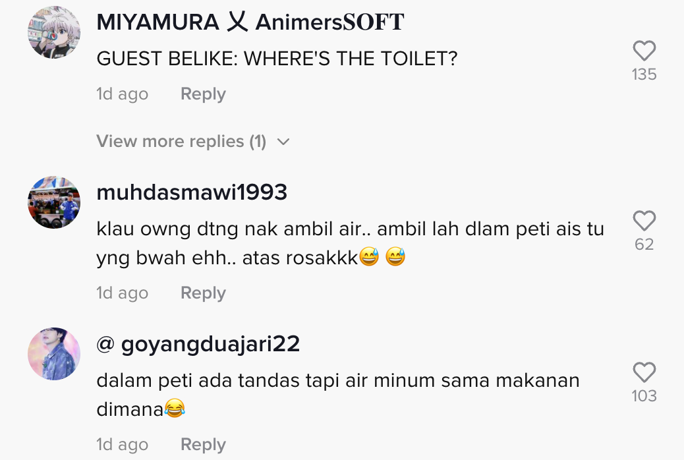Open MIYAMURA's anime profile picture
Viewport: 684px width, 460px height.
pyautogui.click(x=54, y=32)
